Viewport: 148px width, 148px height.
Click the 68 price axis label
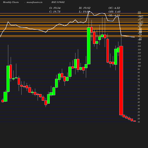point(139,89)
